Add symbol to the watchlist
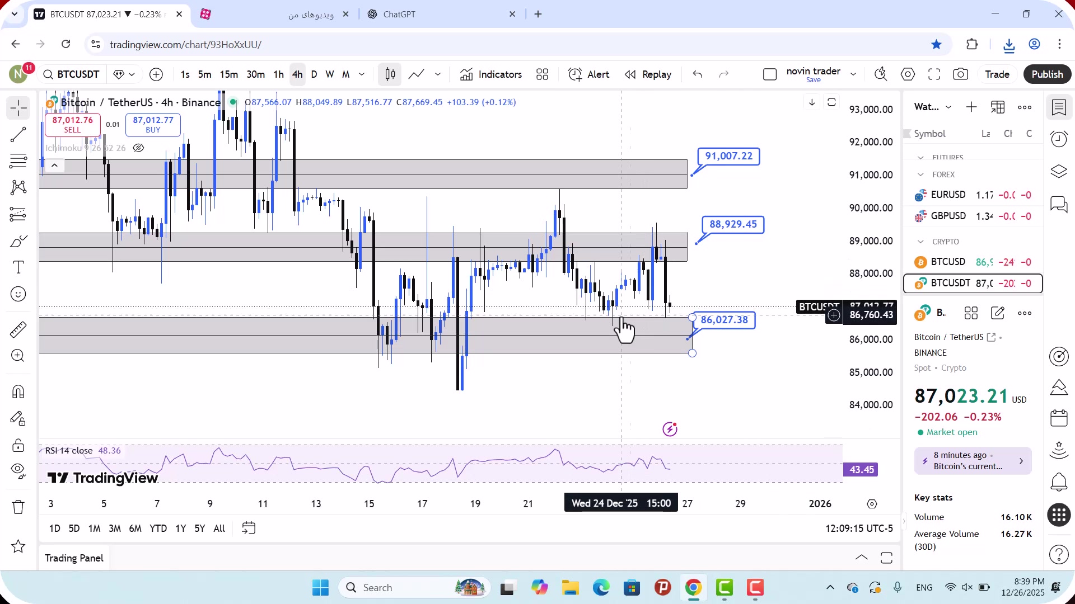1075x604 pixels. tap(971, 107)
